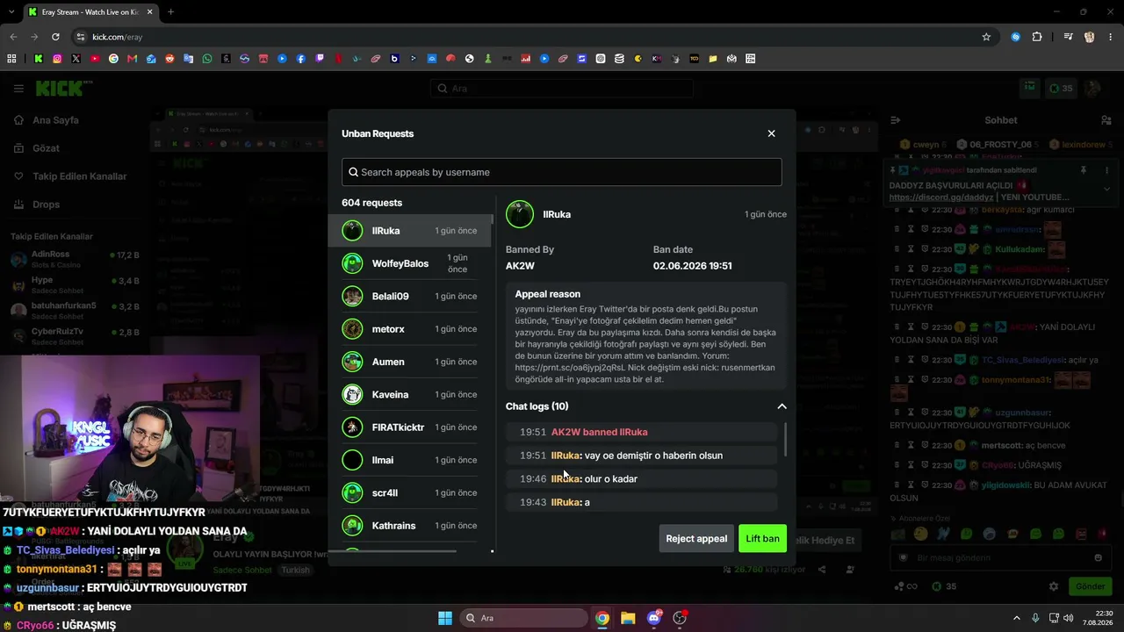Close the Unban Requests dialog
Image resolution: width=1124 pixels, height=632 pixels.
tap(771, 133)
